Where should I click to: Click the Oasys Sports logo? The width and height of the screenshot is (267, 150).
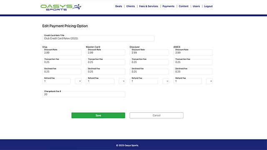click(61, 7)
